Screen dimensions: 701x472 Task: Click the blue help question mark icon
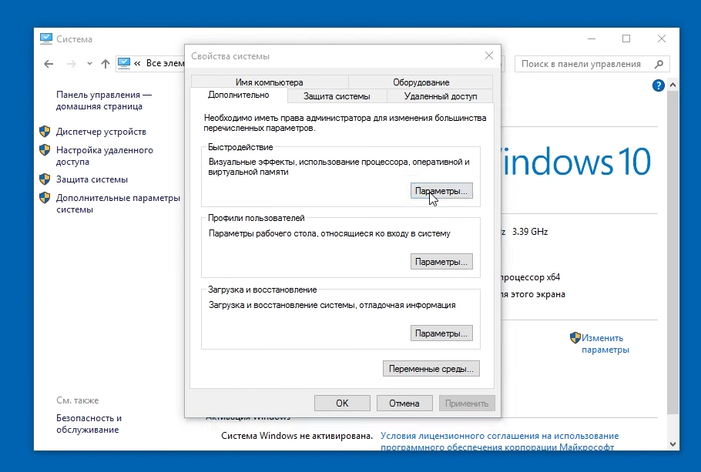click(658, 85)
